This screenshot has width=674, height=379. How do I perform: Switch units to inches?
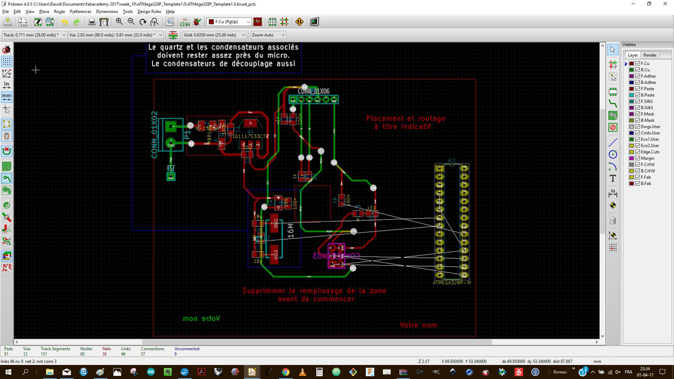pyautogui.click(x=7, y=85)
